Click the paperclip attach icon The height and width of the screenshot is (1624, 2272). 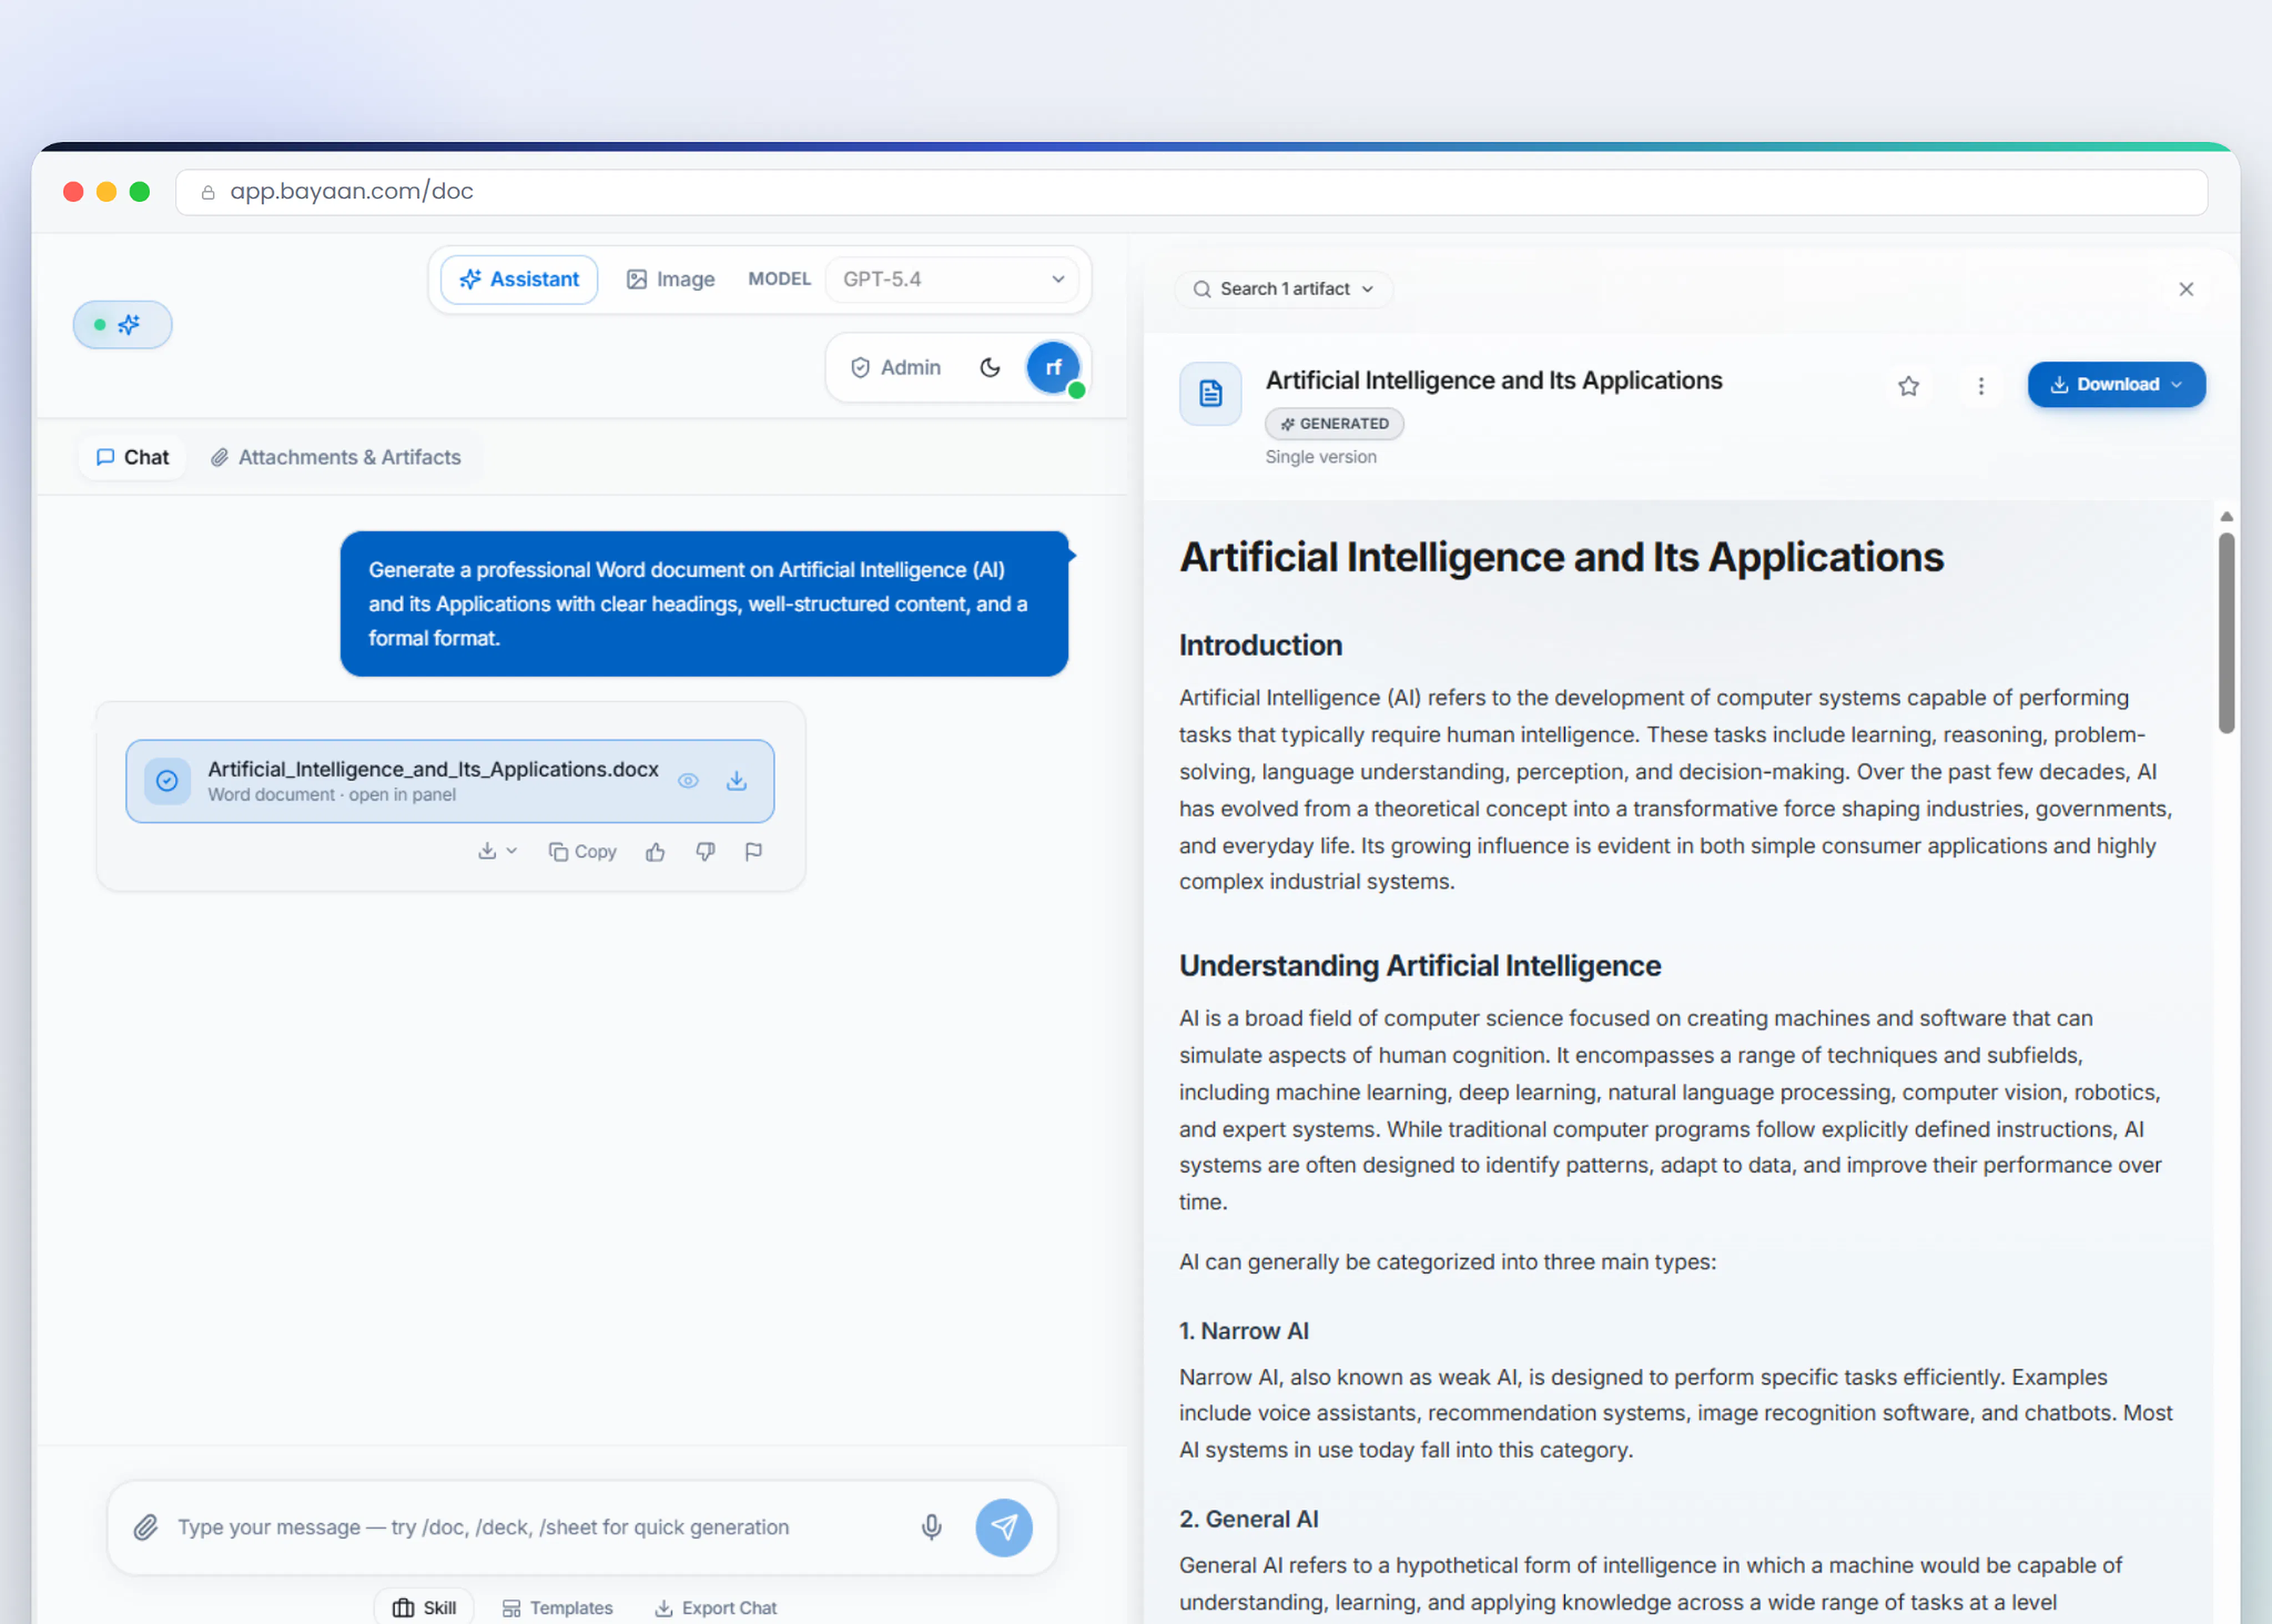[146, 1527]
